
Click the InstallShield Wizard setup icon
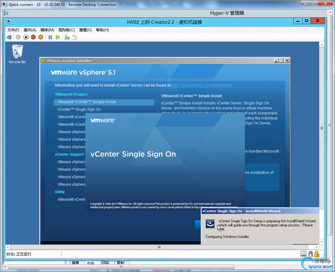pyautogui.click(x=210, y=224)
